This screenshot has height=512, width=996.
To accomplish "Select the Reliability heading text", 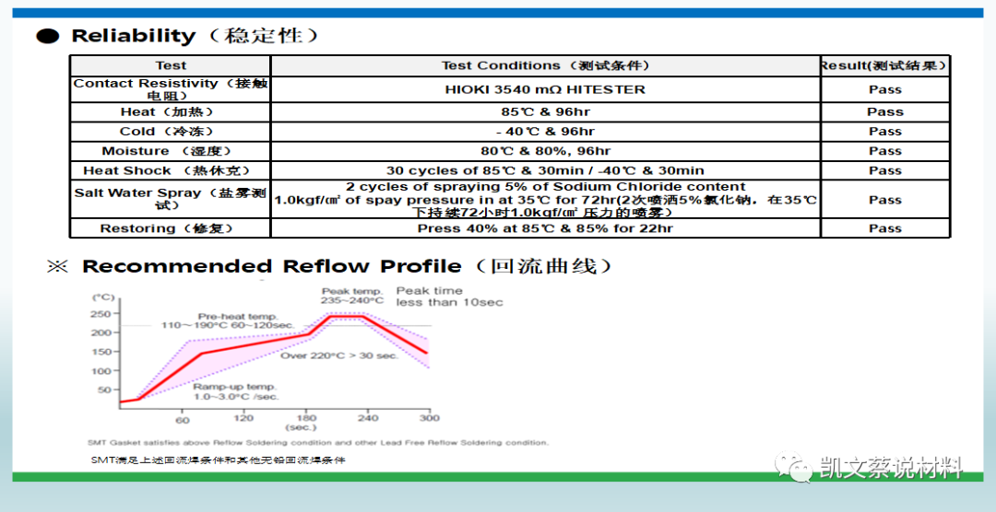I will [196, 36].
